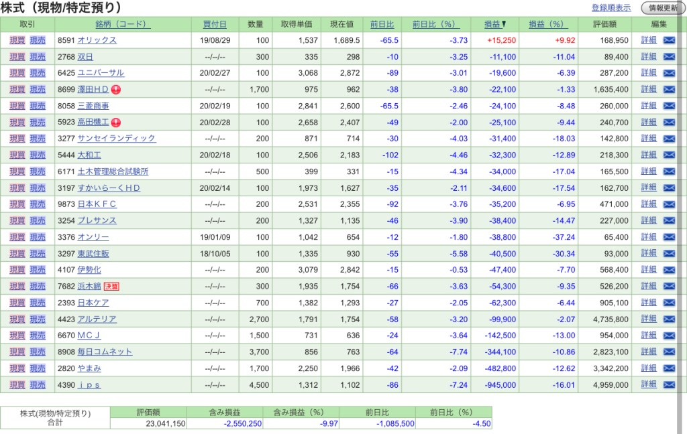Open the 毎日コムネット stock name link
The width and height of the screenshot is (687, 434).
[x=105, y=352]
